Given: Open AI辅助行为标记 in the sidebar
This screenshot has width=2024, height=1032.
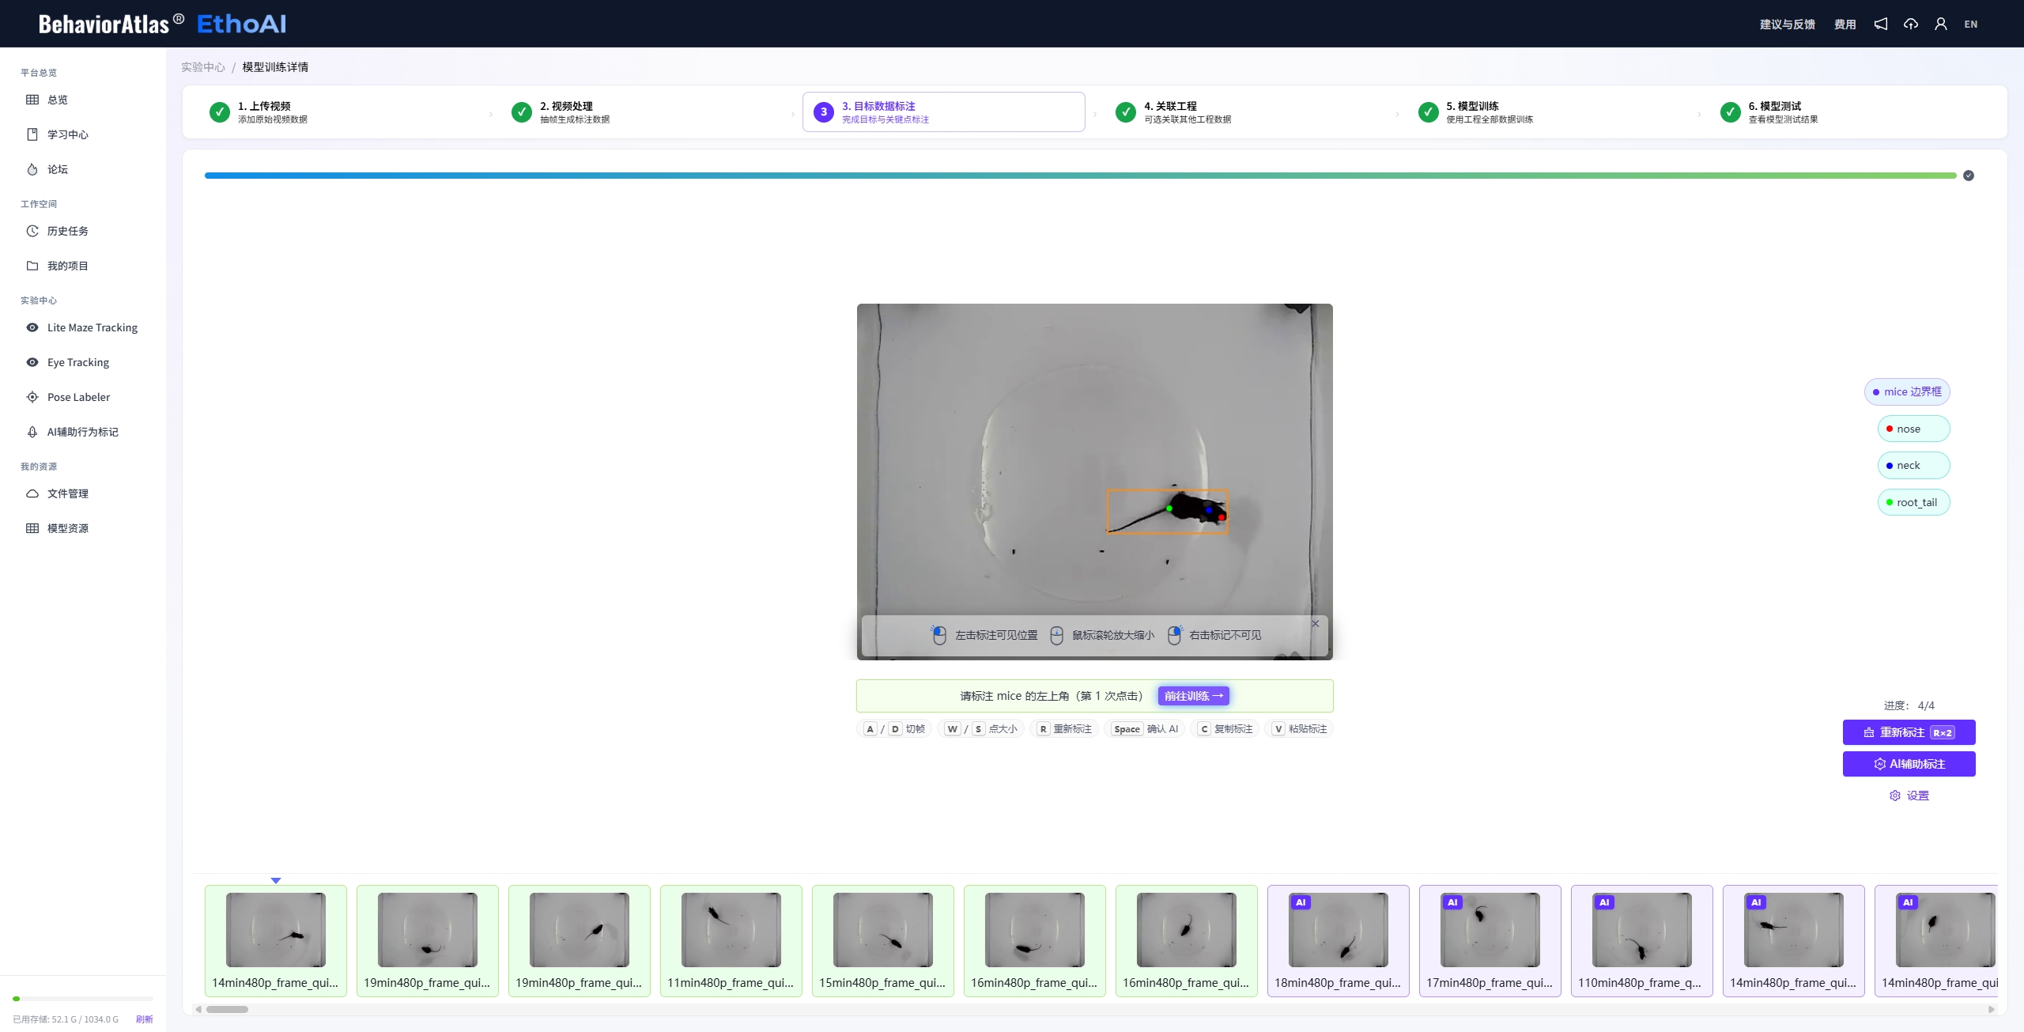Looking at the screenshot, I should click(83, 432).
